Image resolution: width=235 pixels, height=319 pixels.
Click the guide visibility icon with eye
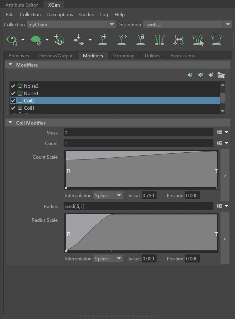coord(122,40)
